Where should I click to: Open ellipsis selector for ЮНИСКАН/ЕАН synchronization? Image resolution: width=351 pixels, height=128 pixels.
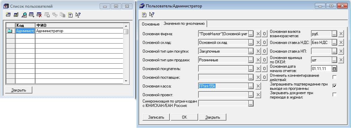click(x=251, y=103)
